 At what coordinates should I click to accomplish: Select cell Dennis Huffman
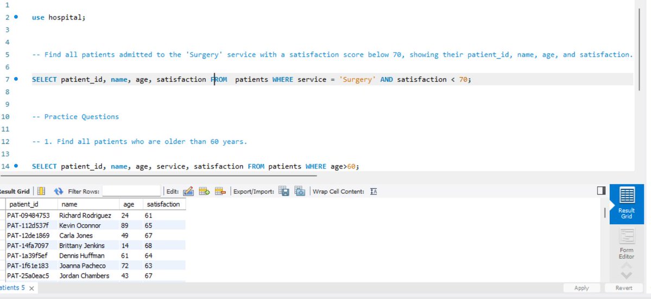[x=88, y=256]
